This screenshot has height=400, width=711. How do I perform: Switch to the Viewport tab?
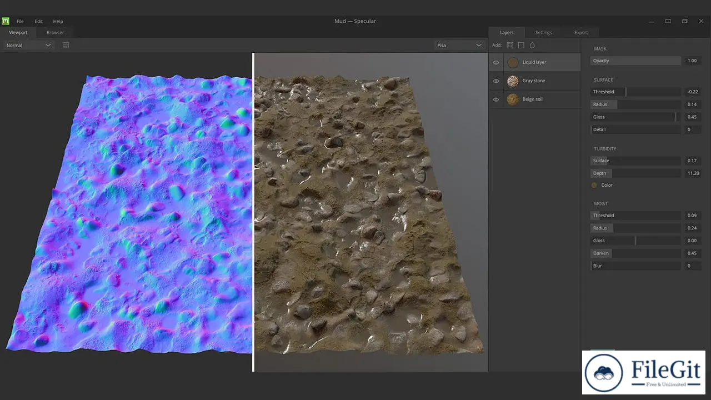point(18,32)
